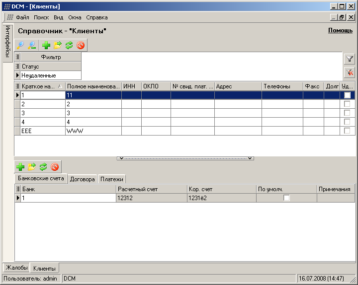Click the Полное наименова... column header
Image resolution: width=358 pixels, height=285 pixels.
[x=93, y=86]
